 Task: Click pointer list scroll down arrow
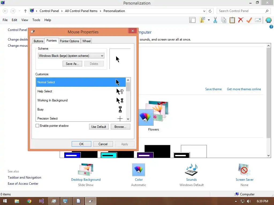pyautogui.click(x=128, y=119)
